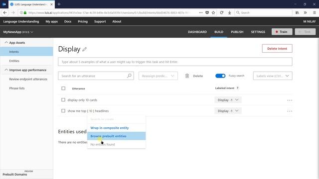
Task: Click the bracketed '10' entity token in utterance
Action: 91,111
